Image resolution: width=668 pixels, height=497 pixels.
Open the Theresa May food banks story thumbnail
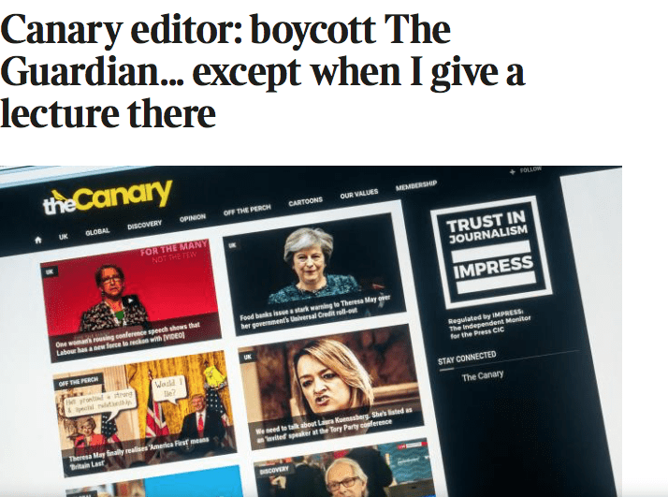pos(314,273)
